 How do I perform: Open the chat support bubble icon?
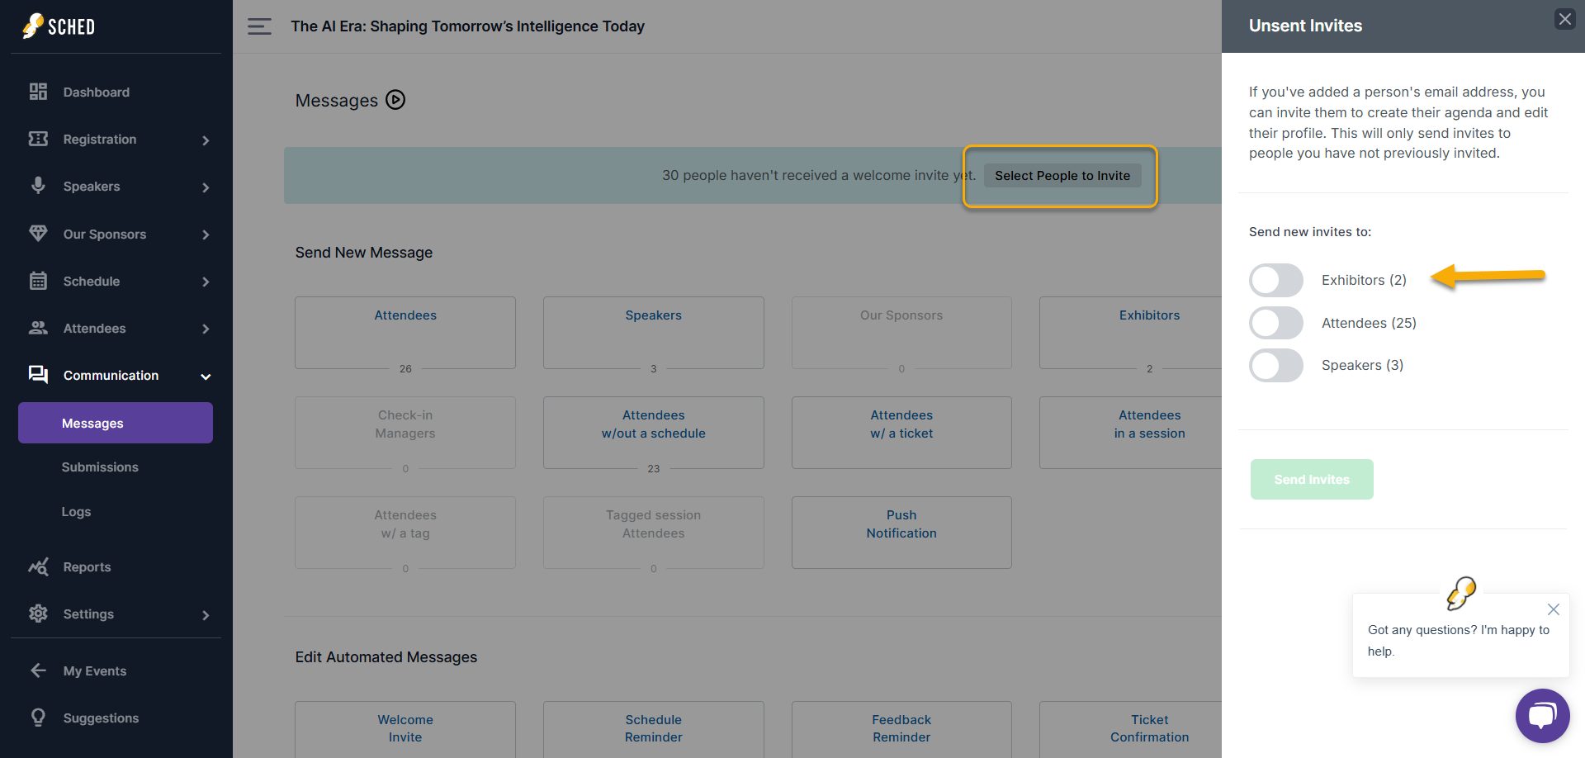(1542, 715)
